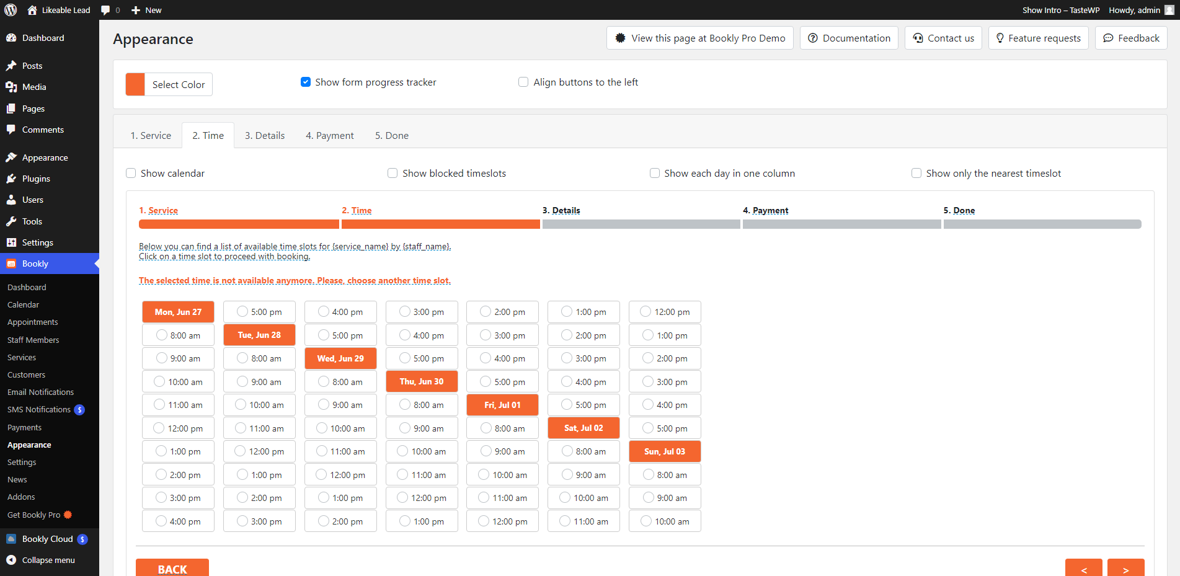1180x576 pixels.
Task: Click the Thu, Jun 30 day header
Action: [x=422, y=381]
